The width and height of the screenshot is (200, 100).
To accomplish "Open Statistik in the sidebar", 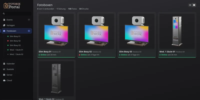I will [x=16, y=69].
